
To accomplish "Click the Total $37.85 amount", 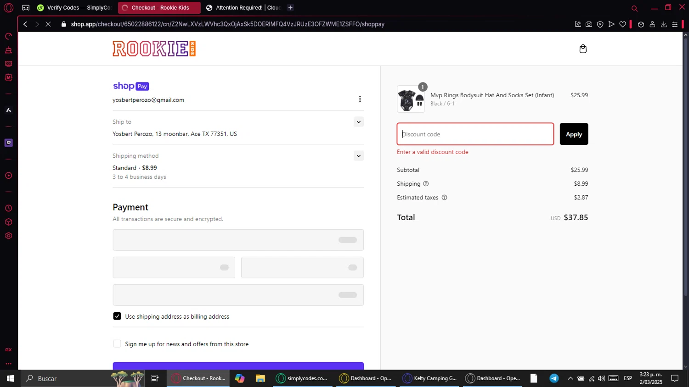I will coord(576,217).
